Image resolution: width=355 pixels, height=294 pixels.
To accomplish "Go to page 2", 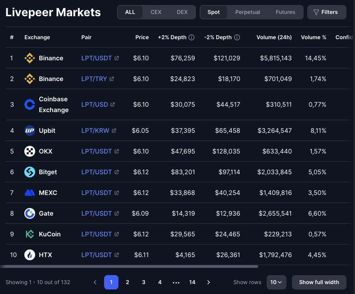I will (x=127, y=282).
